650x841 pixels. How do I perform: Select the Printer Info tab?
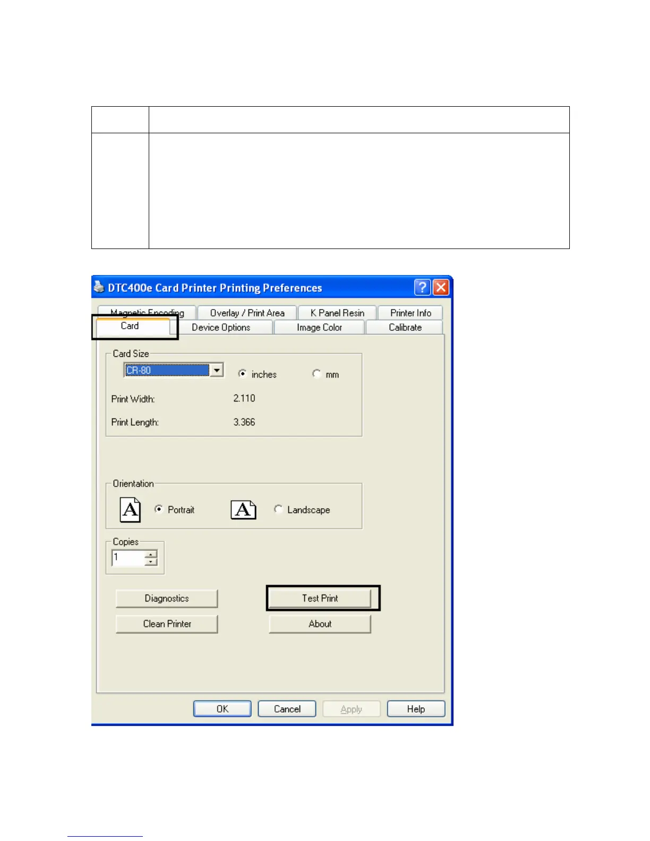[410, 313]
